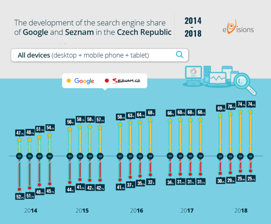271x224 pixels.
Task: Choose the Q3 marker for 2015
Action: click(90, 156)
